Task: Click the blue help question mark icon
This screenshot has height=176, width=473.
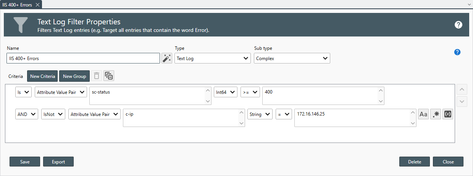Action: tap(457, 52)
